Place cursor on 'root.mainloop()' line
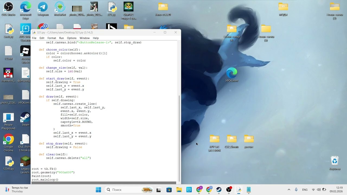This screenshot has height=195, width=347. click(x=45, y=180)
